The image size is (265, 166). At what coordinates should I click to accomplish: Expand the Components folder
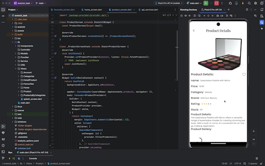tap(16, 46)
